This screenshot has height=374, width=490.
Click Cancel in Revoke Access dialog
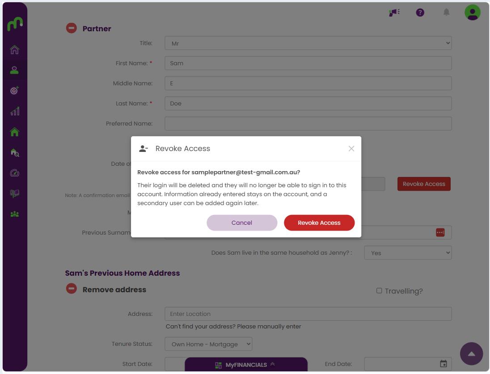point(242,223)
